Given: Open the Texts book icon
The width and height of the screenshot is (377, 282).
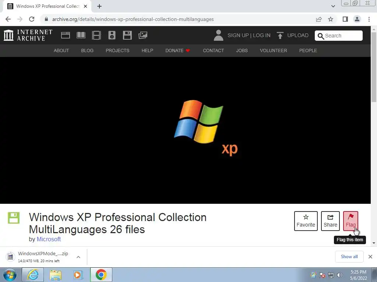Looking at the screenshot, I should coord(81,35).
